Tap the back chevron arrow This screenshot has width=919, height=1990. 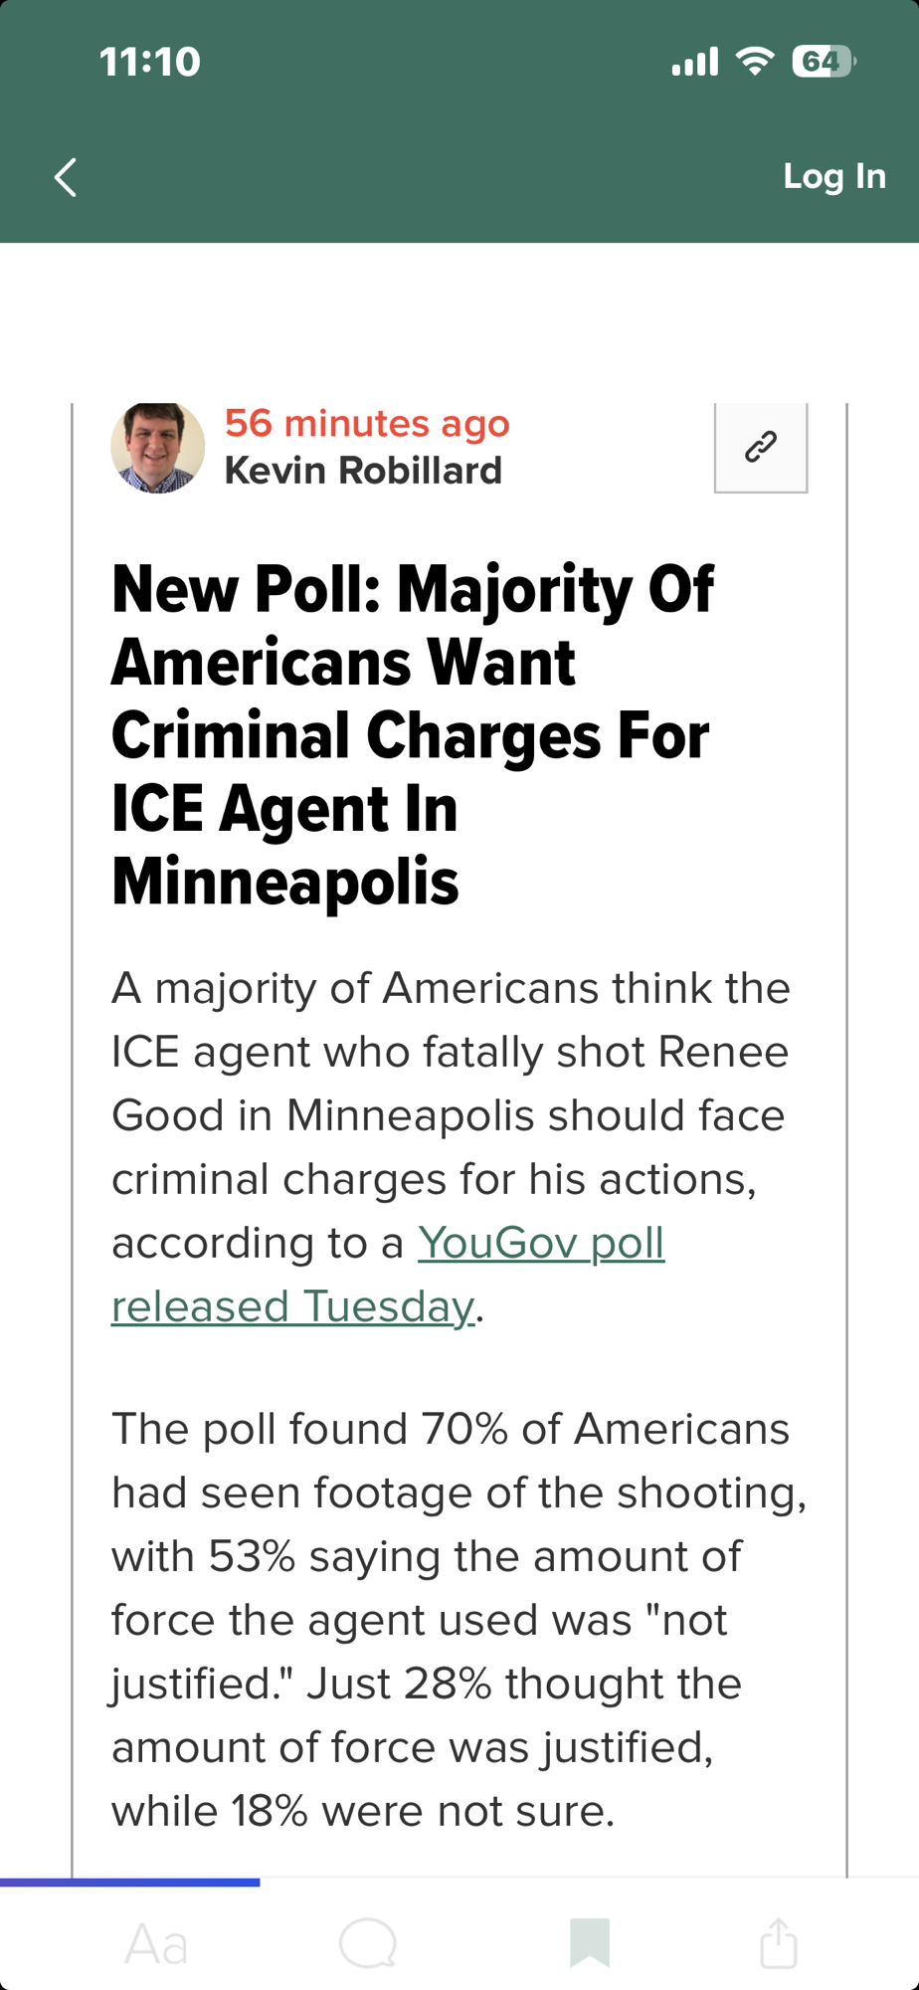click(66, 178)
